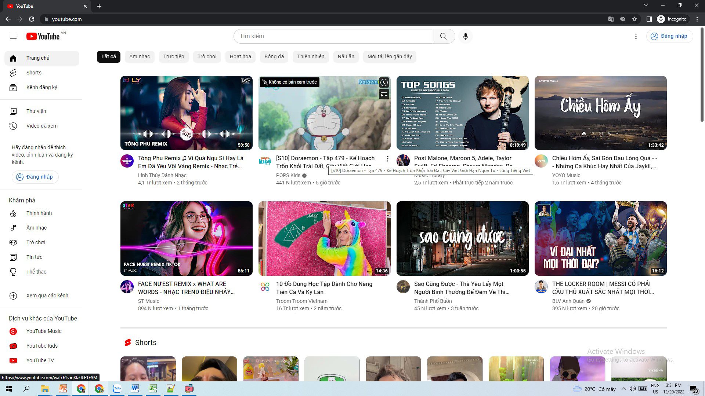The height and width of the screenshot is (396, 705).
Task: Select the Âm nhạc filter chip
Action: tap(140, 56)
